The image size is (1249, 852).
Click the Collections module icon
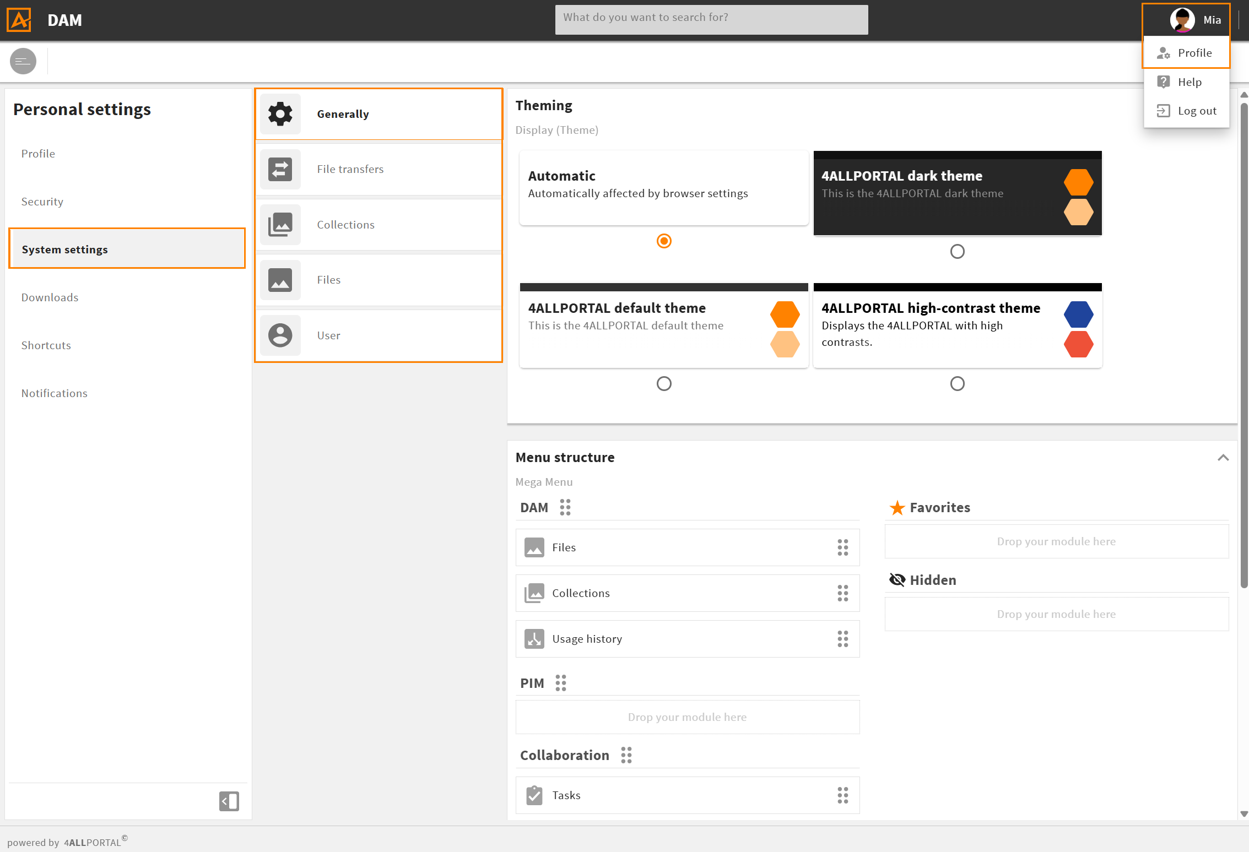point(534,593)
